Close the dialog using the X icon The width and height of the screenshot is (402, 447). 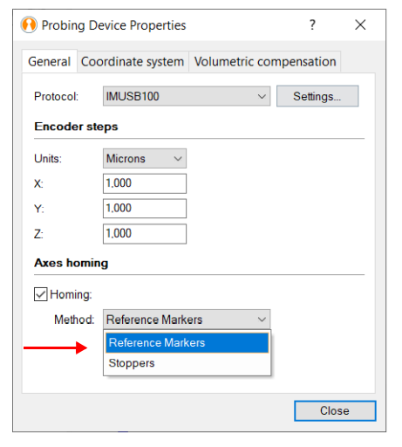[x=360, y=25]
